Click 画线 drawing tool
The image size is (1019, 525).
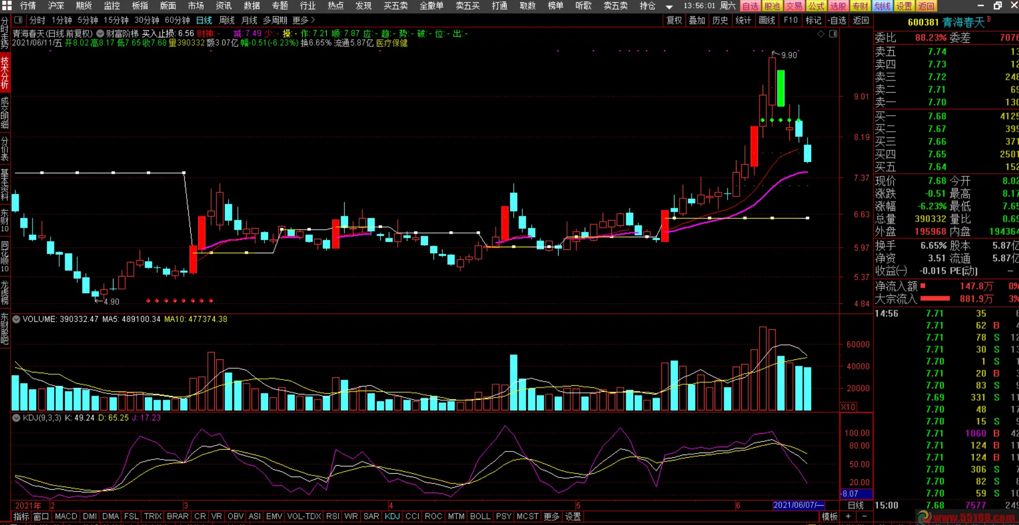767,20
